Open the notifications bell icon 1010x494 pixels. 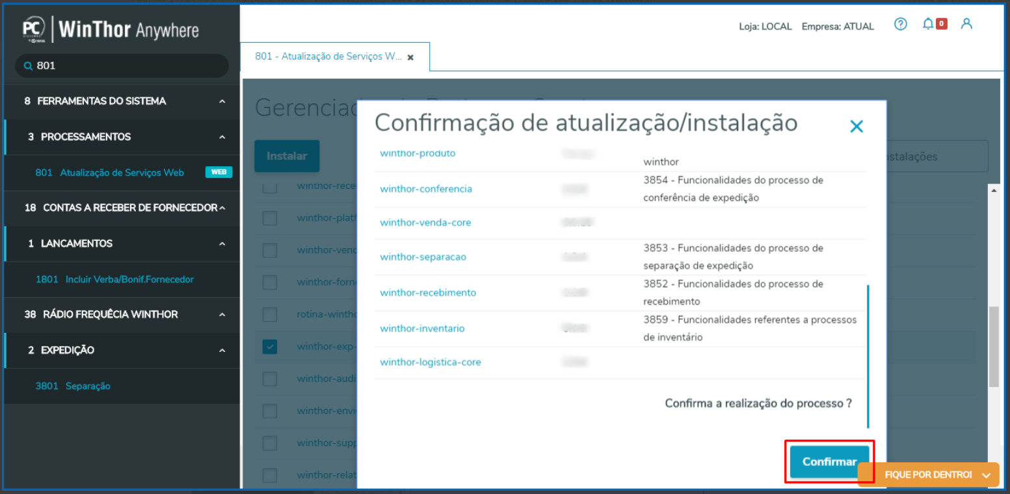click(x=928, y=25)
